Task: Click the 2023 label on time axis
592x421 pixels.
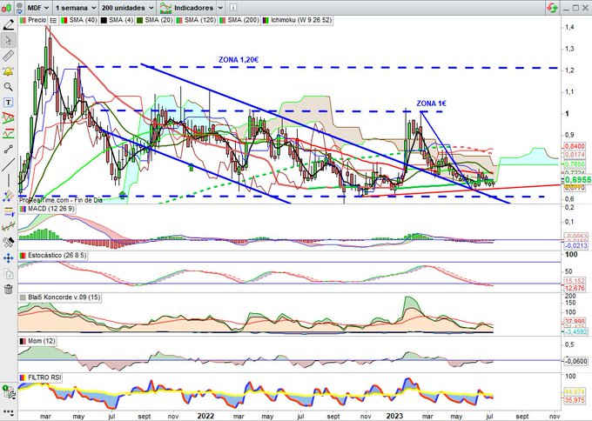Action: pos(394,416)
